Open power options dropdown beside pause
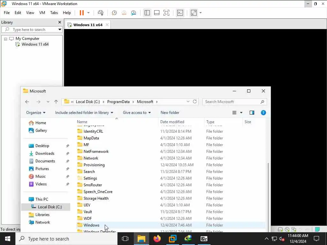327x245 pixels. [x=88, y=13]
